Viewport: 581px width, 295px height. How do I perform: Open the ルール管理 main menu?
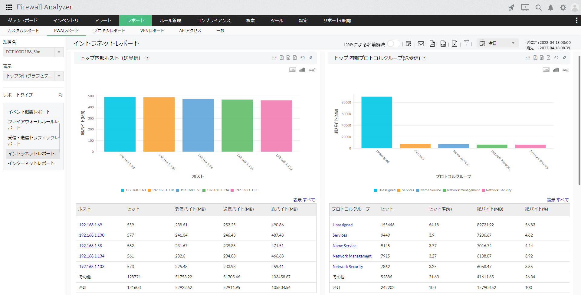(170, 21)
